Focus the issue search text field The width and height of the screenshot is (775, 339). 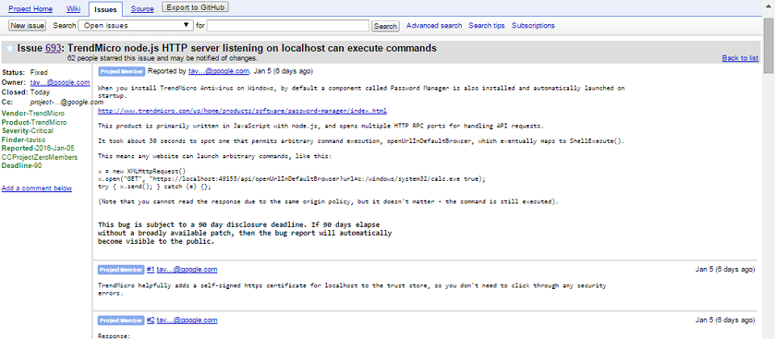[x=288, y=26]
